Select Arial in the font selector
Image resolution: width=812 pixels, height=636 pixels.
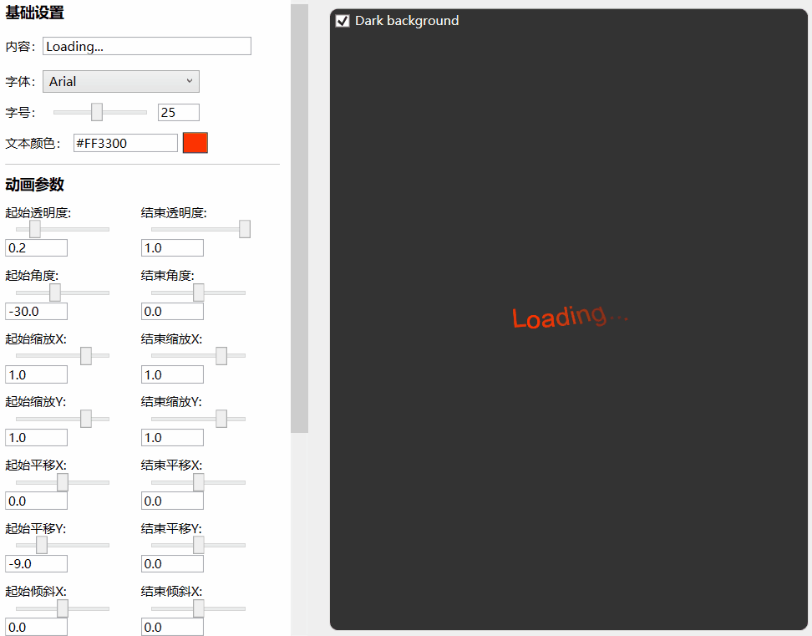point(121,81)
